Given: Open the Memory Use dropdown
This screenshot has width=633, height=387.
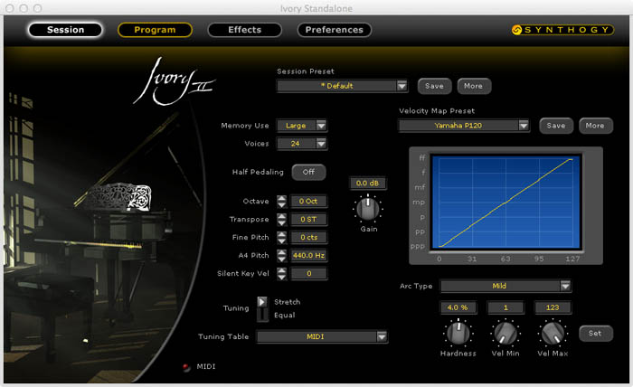Looking at the screenshot, I should [x=302, y=126].
